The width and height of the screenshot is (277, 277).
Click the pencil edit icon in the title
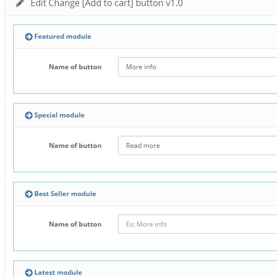point(20,3)
